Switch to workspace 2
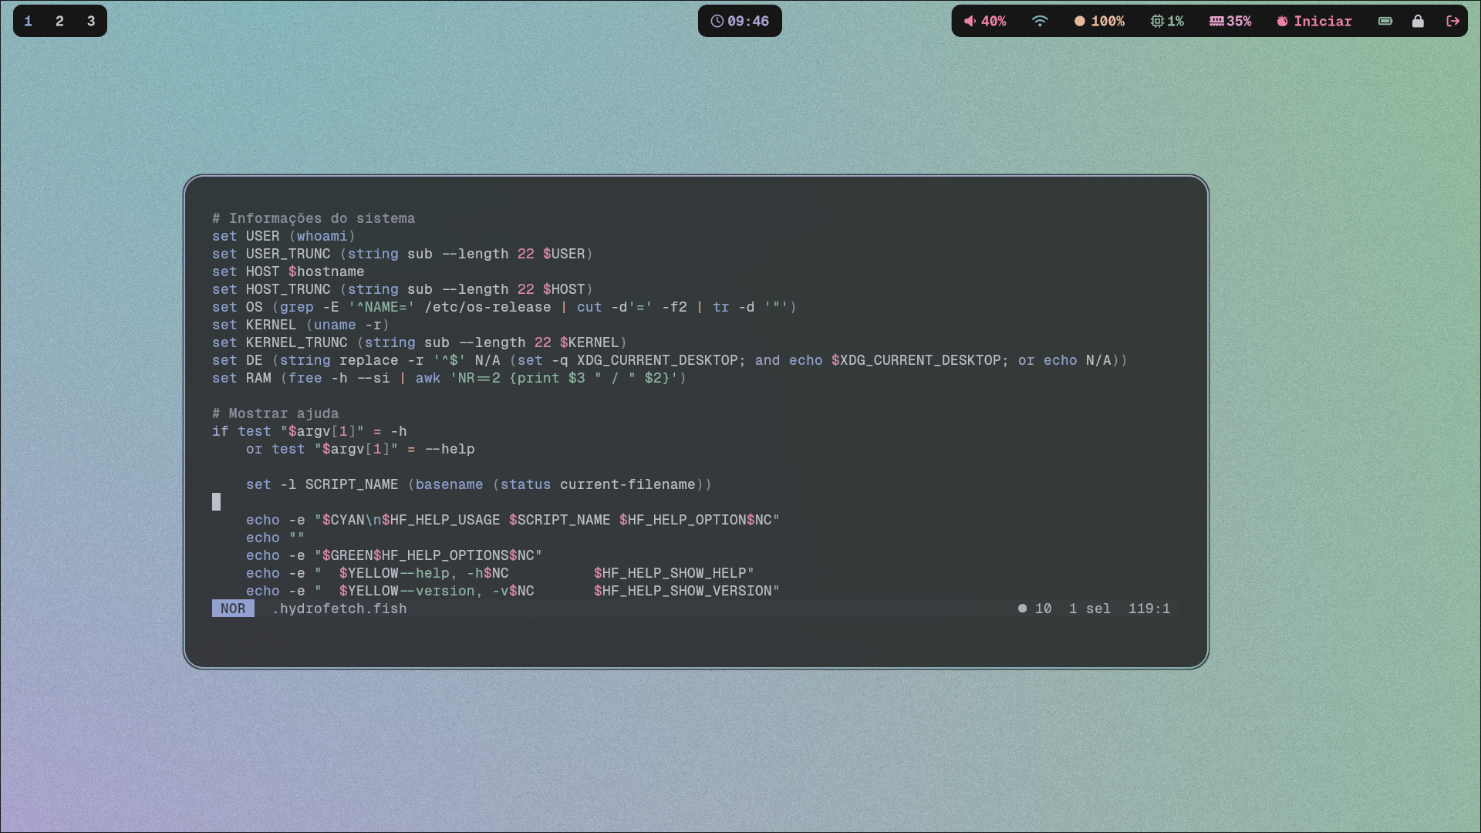The image size is (1481, 833). (59, 21)
